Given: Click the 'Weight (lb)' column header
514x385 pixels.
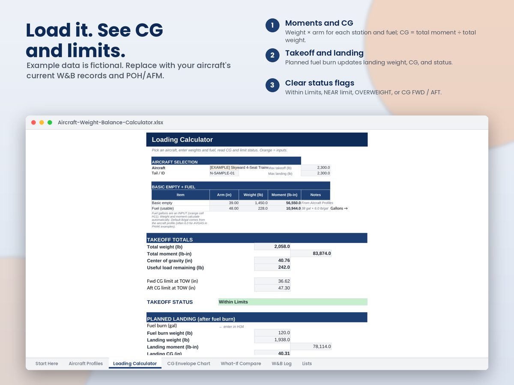Looking at the screenshot, I should click(x=254, y=195).
